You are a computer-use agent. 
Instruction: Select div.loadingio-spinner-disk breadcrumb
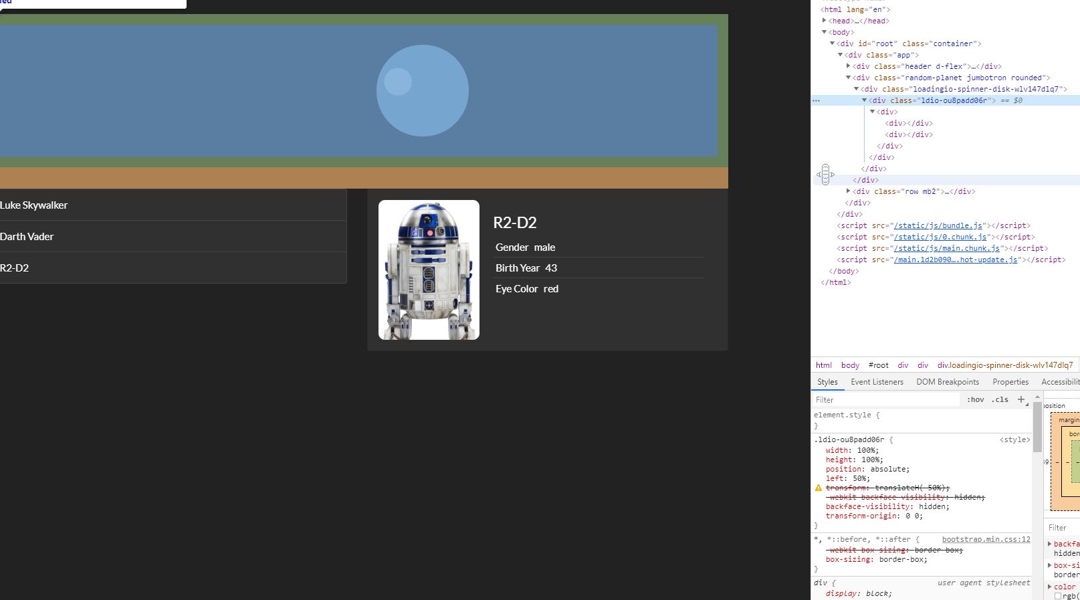1005,365
